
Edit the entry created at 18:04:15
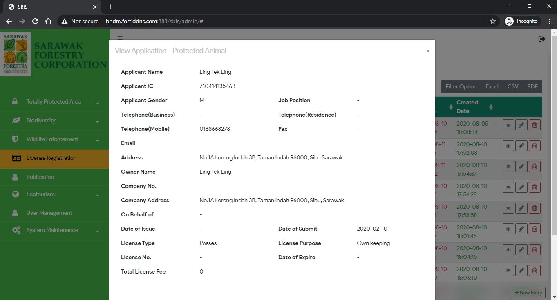point(521,249)
